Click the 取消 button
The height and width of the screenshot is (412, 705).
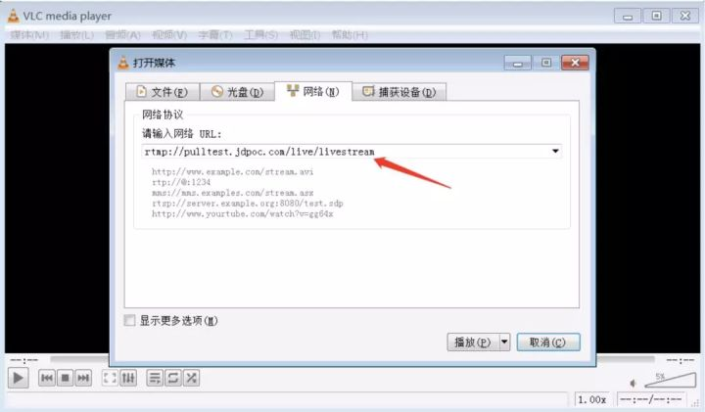[x=547, y=343]
